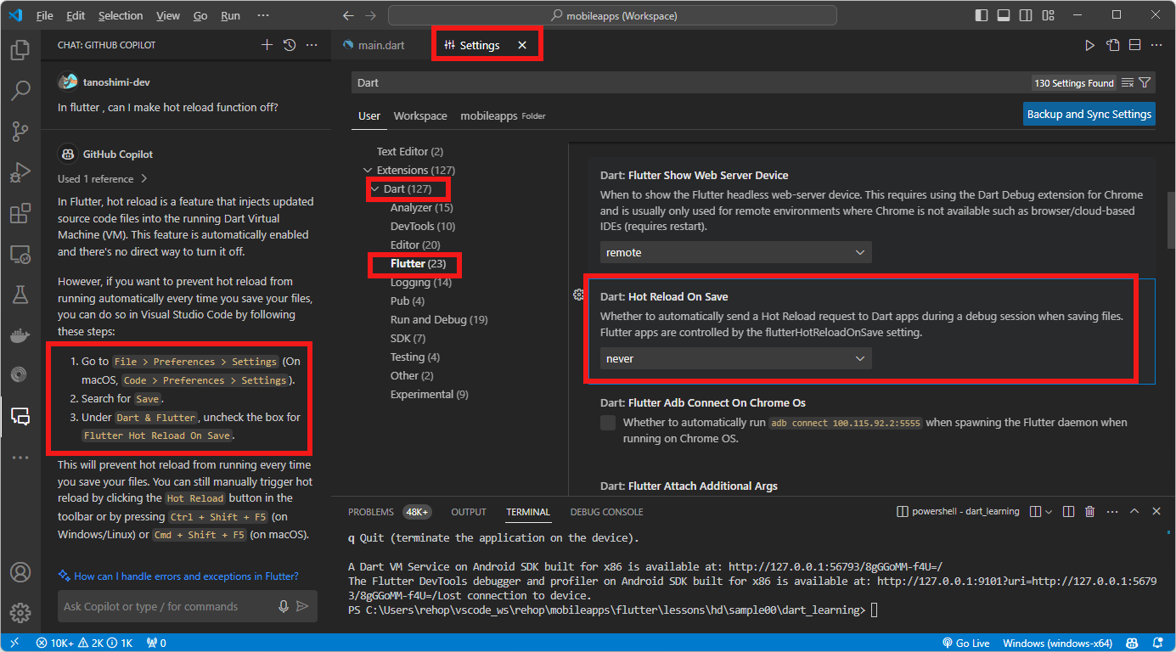Open the Testing flask icon

tap(20, 295)
